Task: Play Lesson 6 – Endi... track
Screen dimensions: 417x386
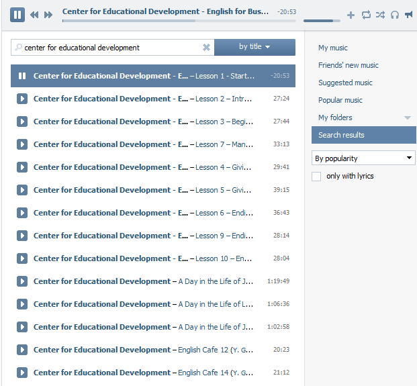Action: 22,213
